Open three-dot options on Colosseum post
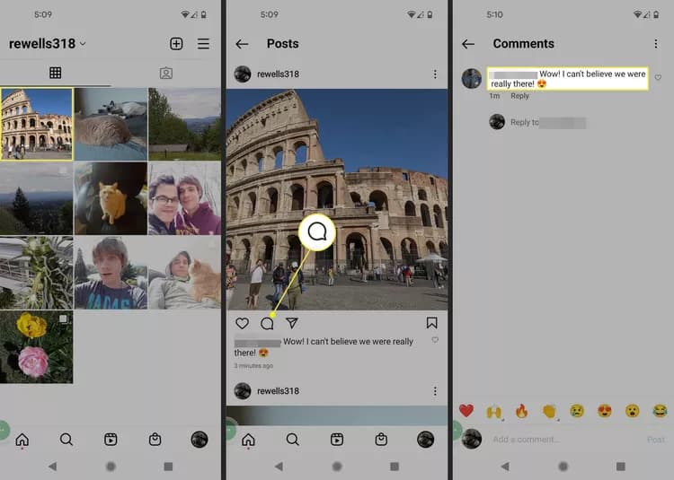 click(435, 74)
